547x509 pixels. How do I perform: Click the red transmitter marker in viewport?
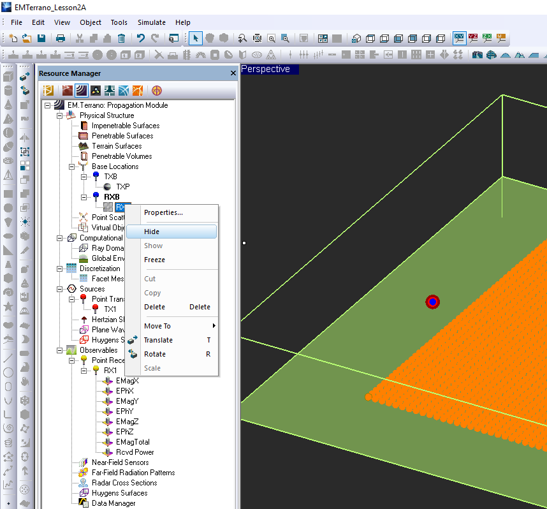tap(433, 302)
